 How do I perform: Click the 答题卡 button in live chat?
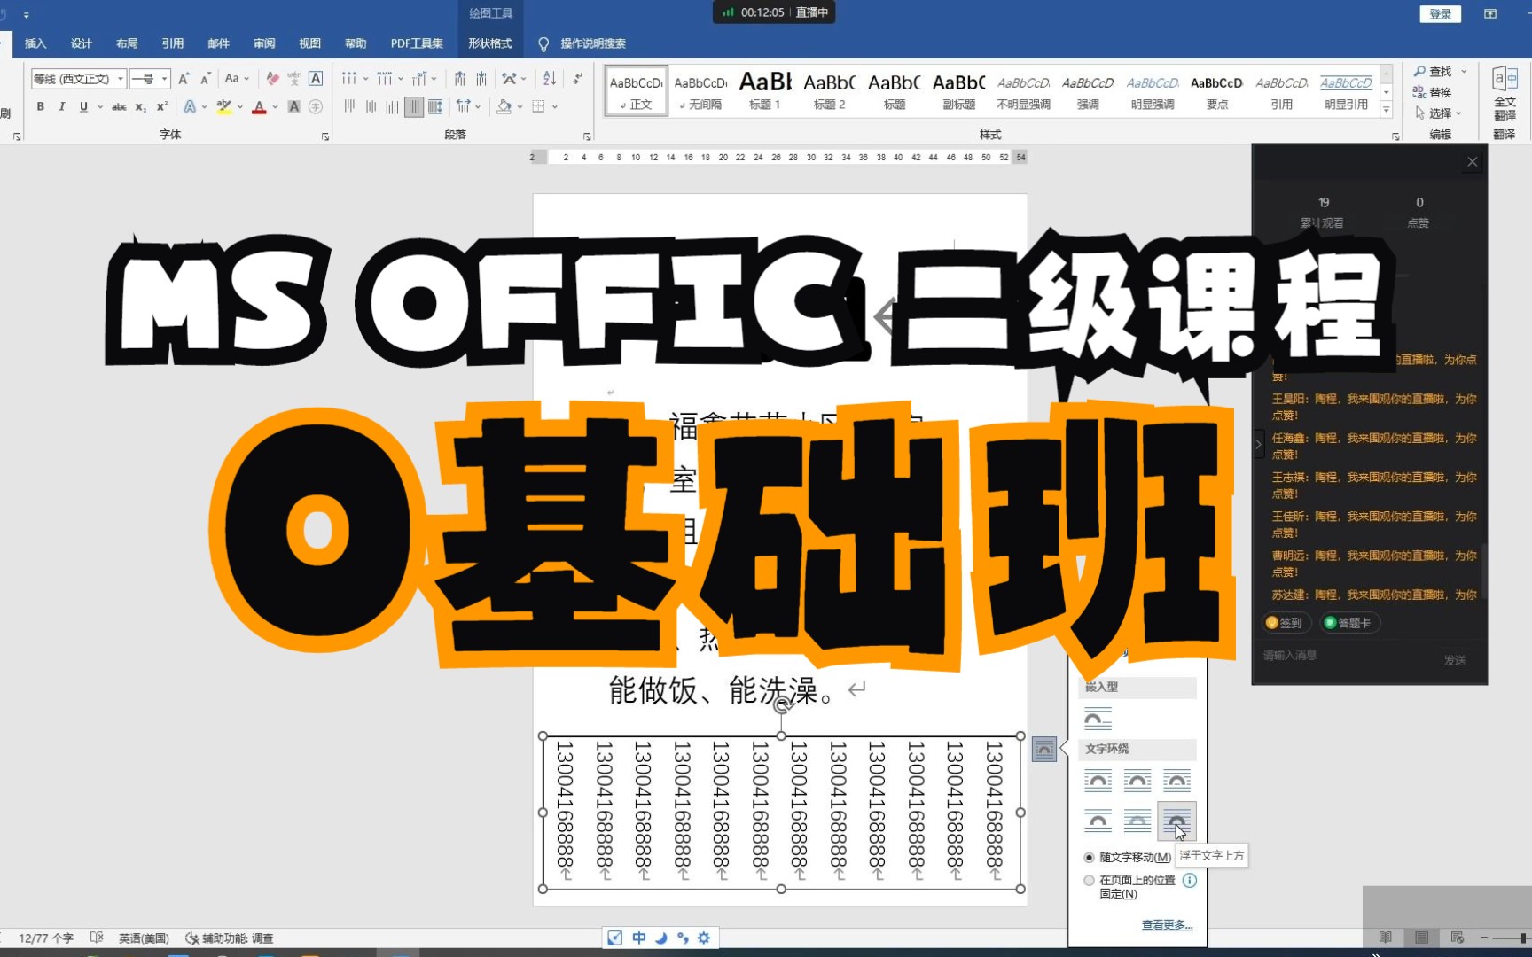1348,623
